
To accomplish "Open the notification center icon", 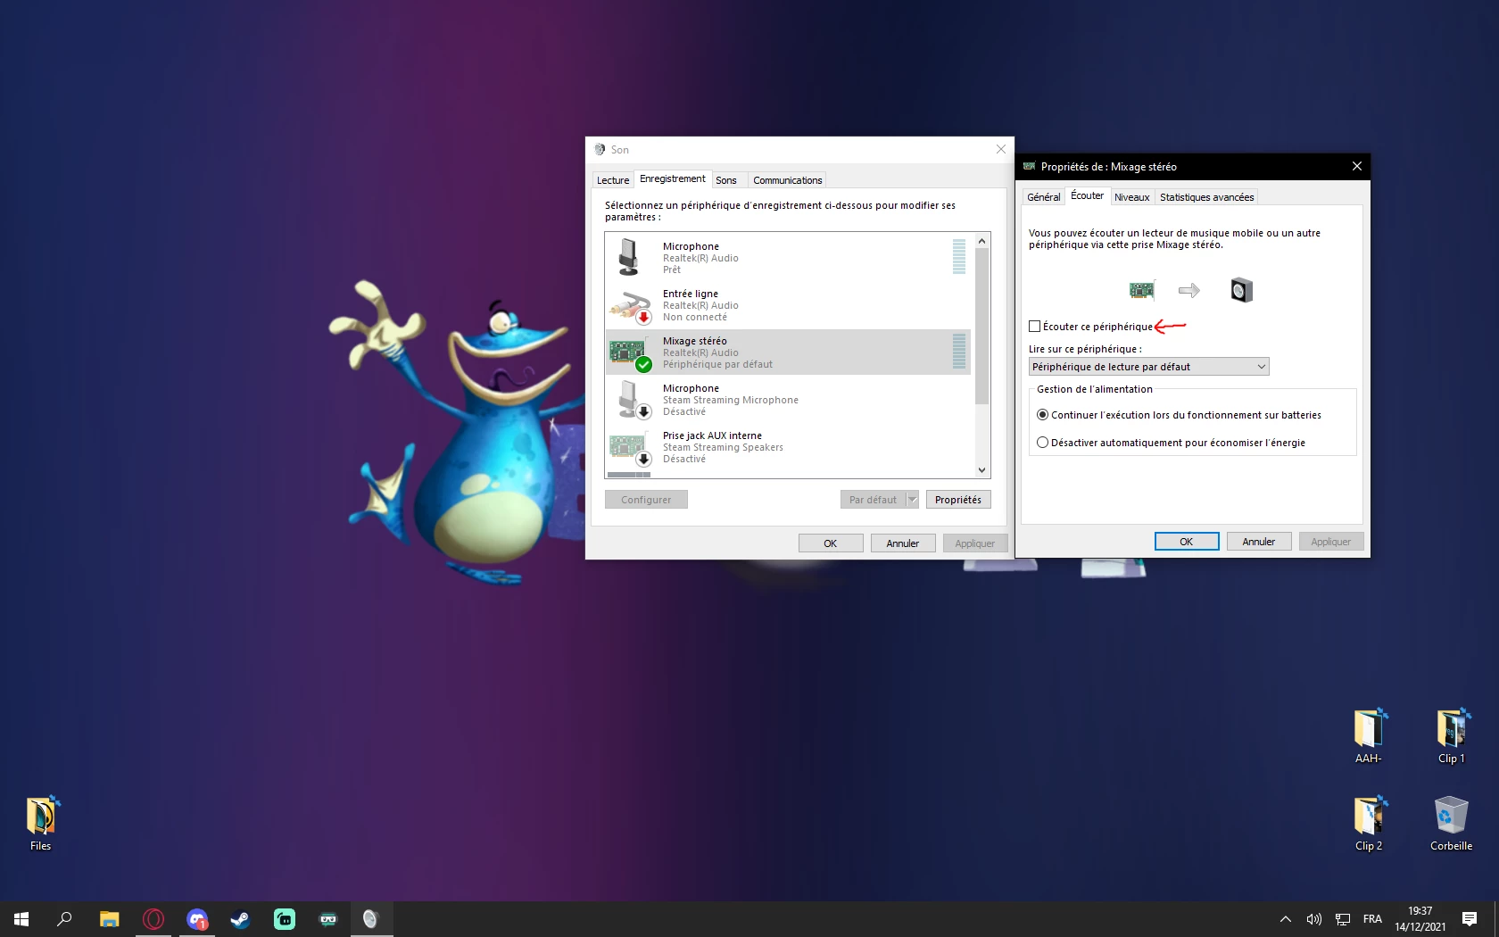I will pyautogui.click(x=1470, y=919).
